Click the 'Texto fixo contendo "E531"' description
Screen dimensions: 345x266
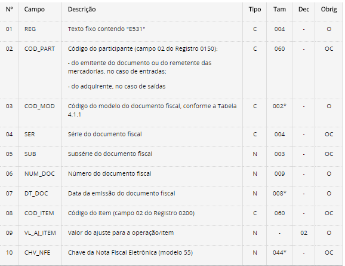point(106,29)
